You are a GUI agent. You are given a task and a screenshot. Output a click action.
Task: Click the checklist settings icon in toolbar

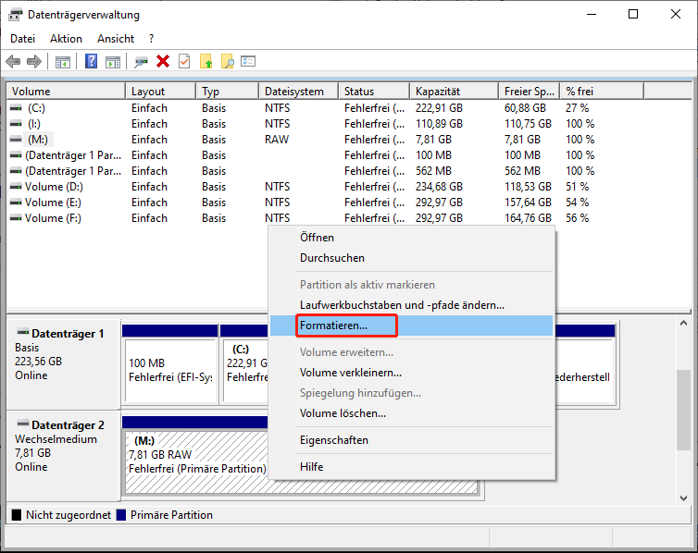tap(248, 61)
